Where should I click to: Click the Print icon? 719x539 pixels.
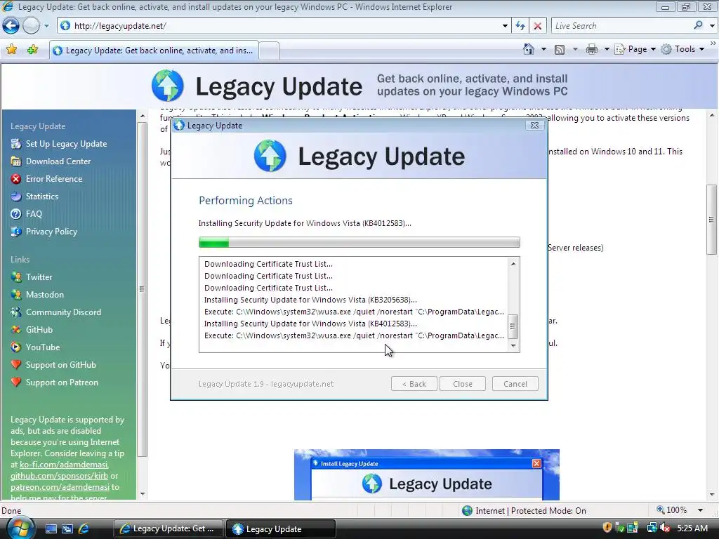click(592, 49)
